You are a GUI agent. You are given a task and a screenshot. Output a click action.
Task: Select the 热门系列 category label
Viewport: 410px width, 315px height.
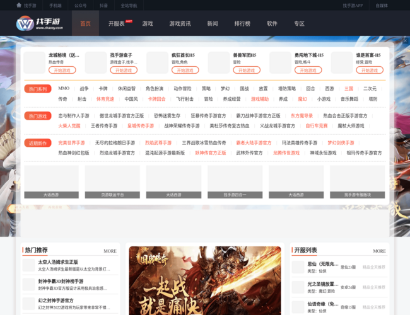38,89
